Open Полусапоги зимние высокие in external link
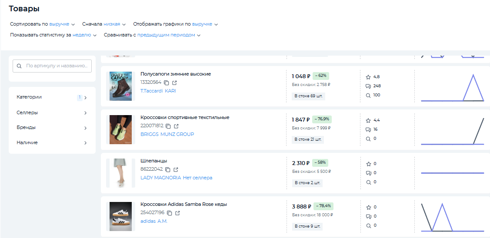Image resolution: width=490 pixels, height=238 pixels. click(x=175, y=83)
